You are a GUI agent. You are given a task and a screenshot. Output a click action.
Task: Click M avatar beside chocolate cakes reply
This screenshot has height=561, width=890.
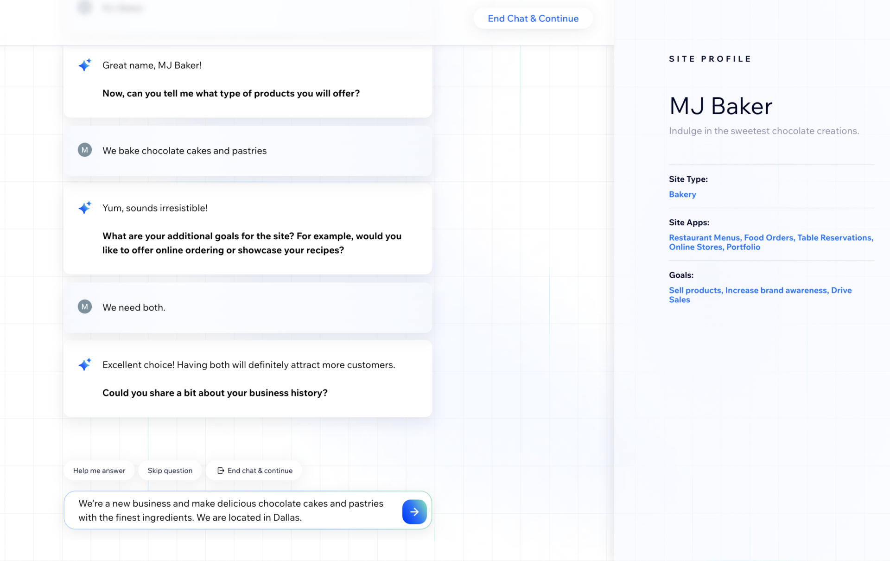click(84, 150)
